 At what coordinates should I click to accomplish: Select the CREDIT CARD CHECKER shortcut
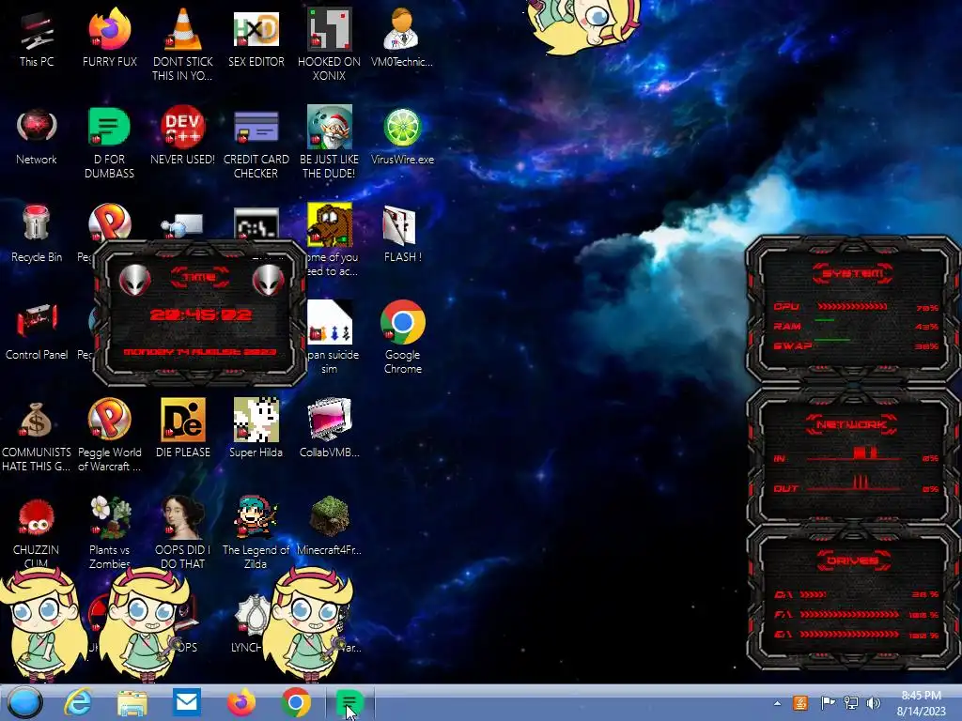(256, 127)
